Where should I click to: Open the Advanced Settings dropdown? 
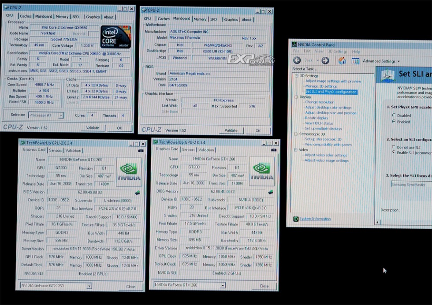pos(381,61)
